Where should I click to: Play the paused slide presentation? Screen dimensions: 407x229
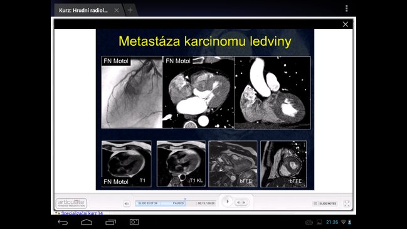[x=228, y=201]
